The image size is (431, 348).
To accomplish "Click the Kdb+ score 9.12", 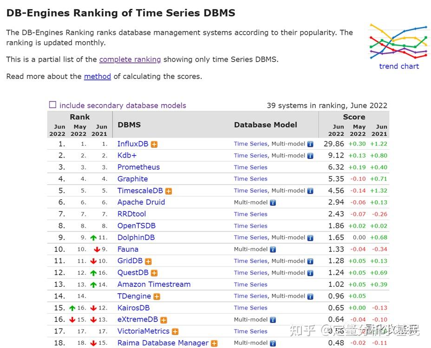I will (x=336, y=156).
